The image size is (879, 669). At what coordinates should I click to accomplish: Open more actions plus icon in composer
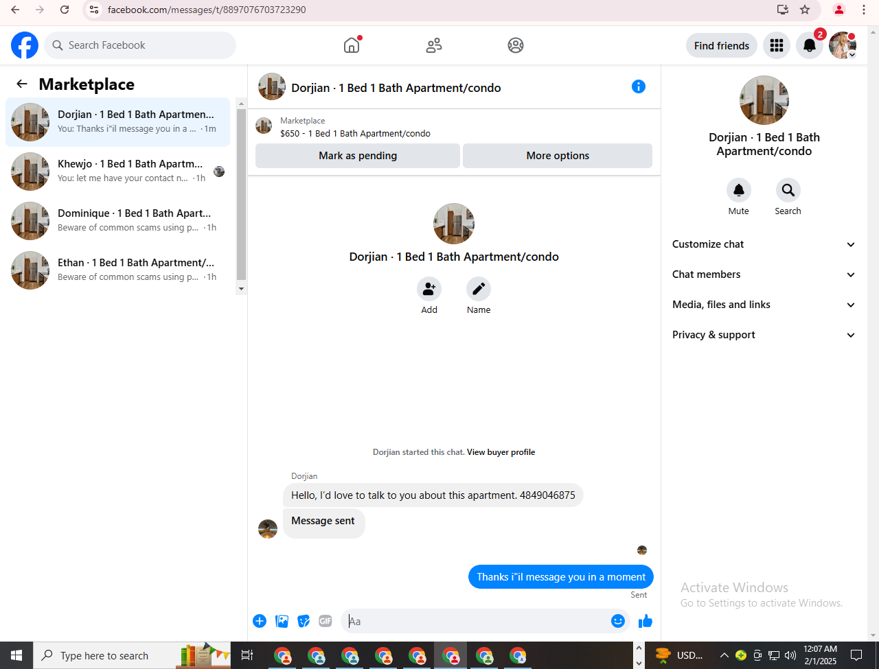click(260, 621)
